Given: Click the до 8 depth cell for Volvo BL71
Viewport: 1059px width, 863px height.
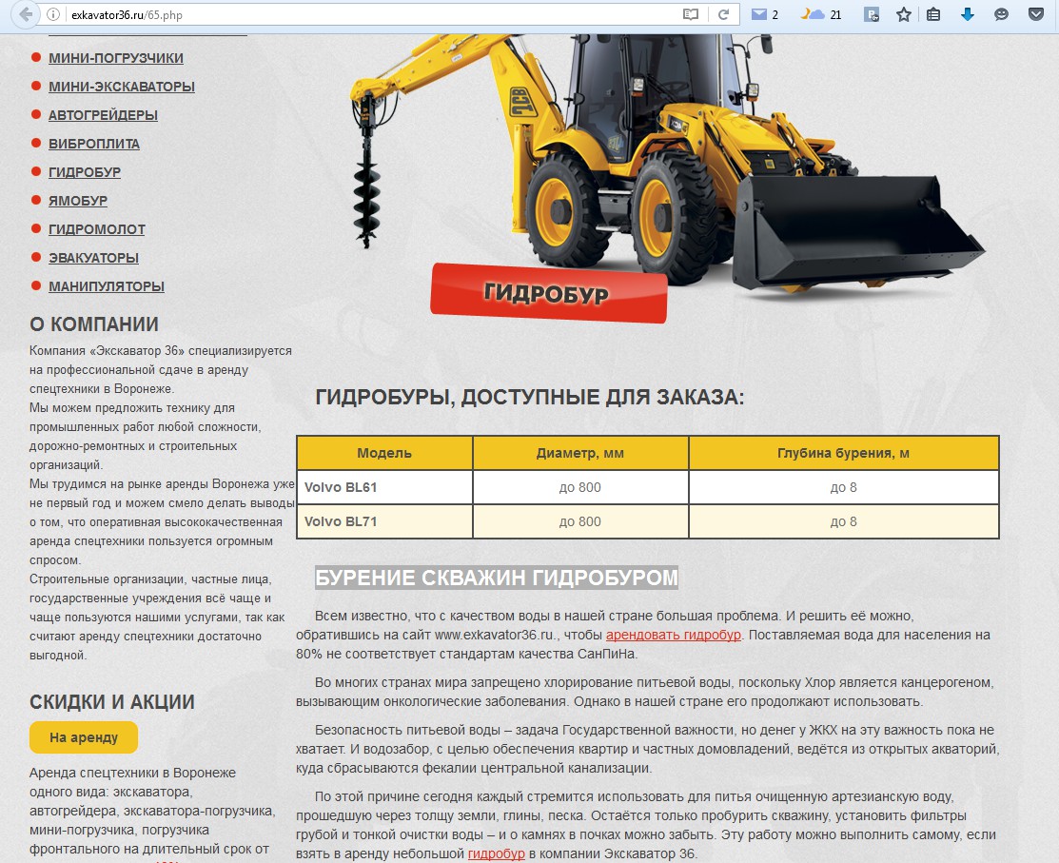Looking at the screenshot, I should coord(844,522).
